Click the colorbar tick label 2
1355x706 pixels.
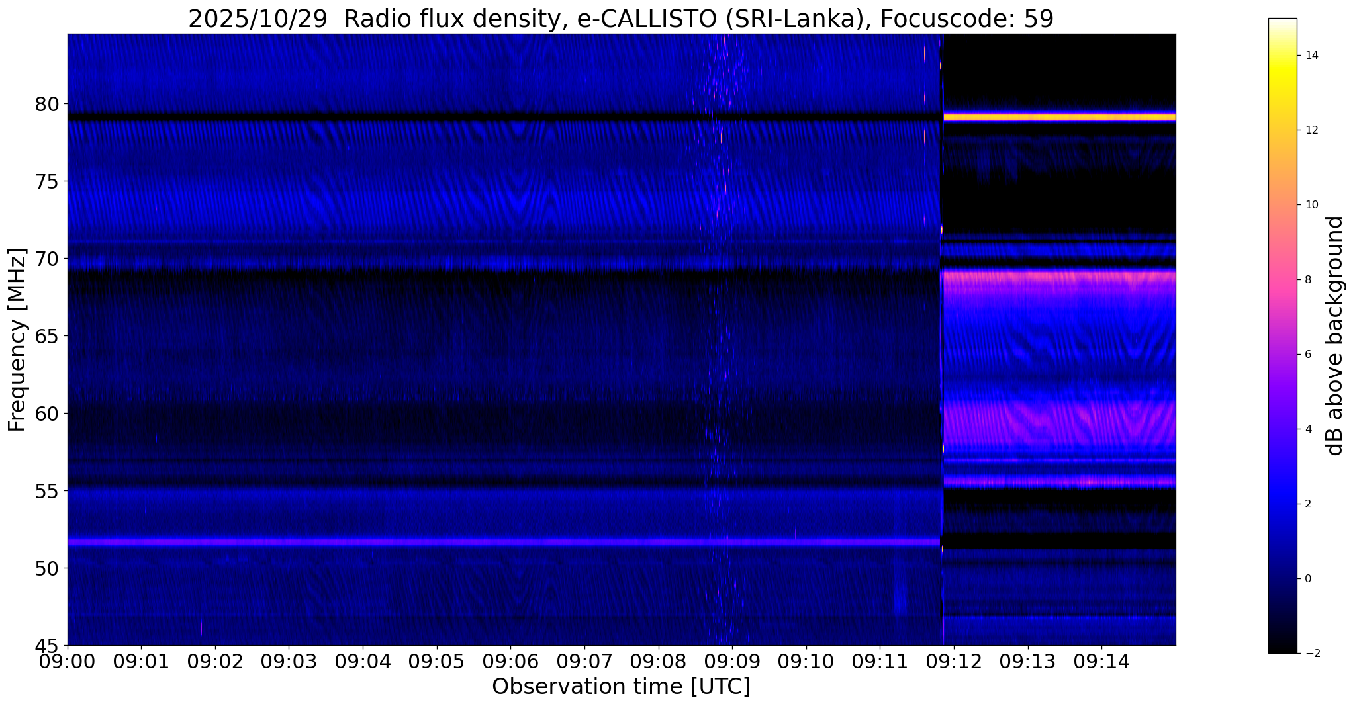pos(1307,504)
